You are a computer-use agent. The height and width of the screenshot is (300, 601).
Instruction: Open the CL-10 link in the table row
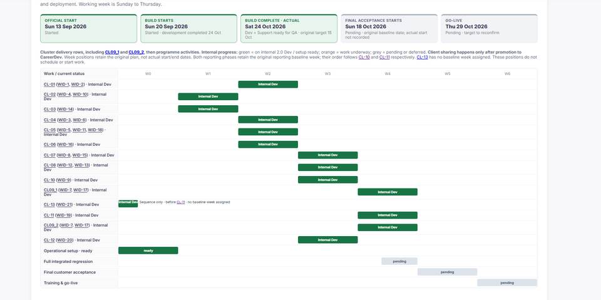tap(49, 180)
